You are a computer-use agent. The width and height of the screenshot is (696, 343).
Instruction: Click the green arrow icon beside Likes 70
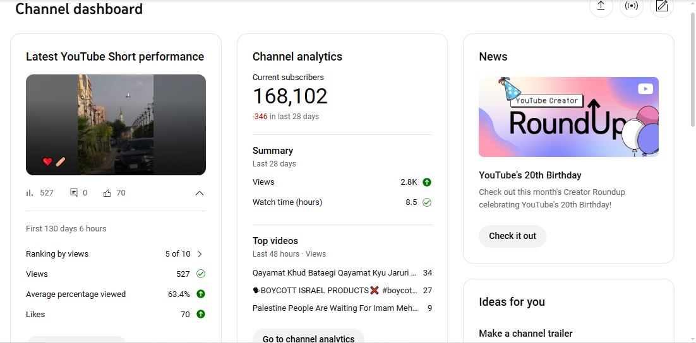tap(201, 314)
